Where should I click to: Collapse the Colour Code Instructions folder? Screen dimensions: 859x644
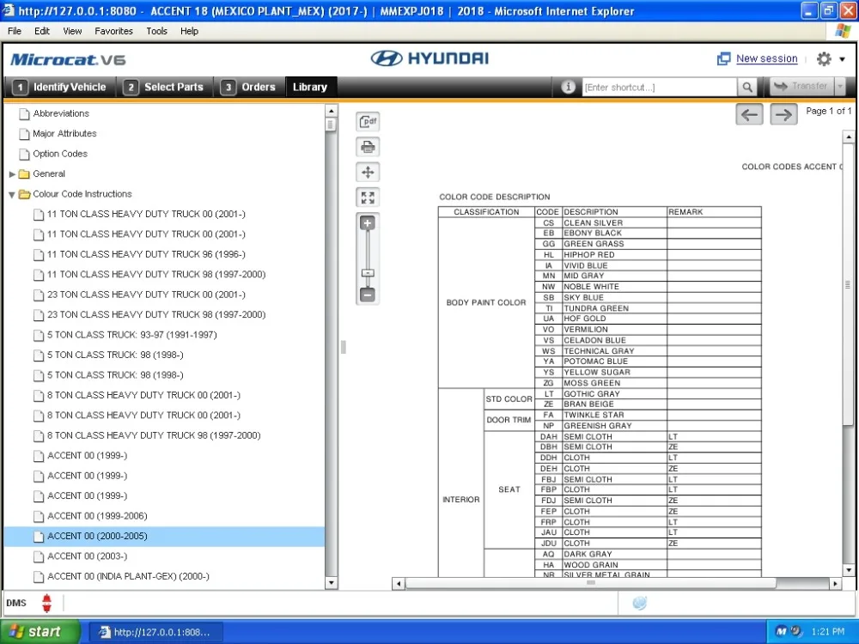tap(12, 194)
